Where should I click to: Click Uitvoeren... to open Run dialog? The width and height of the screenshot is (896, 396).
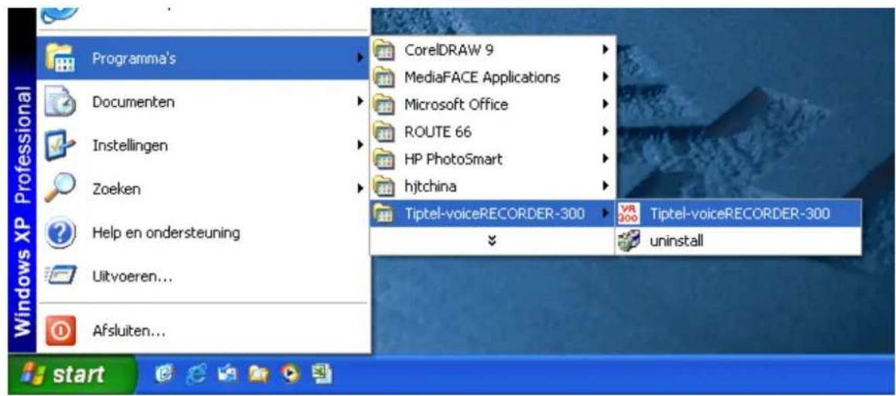coord(204,278)
